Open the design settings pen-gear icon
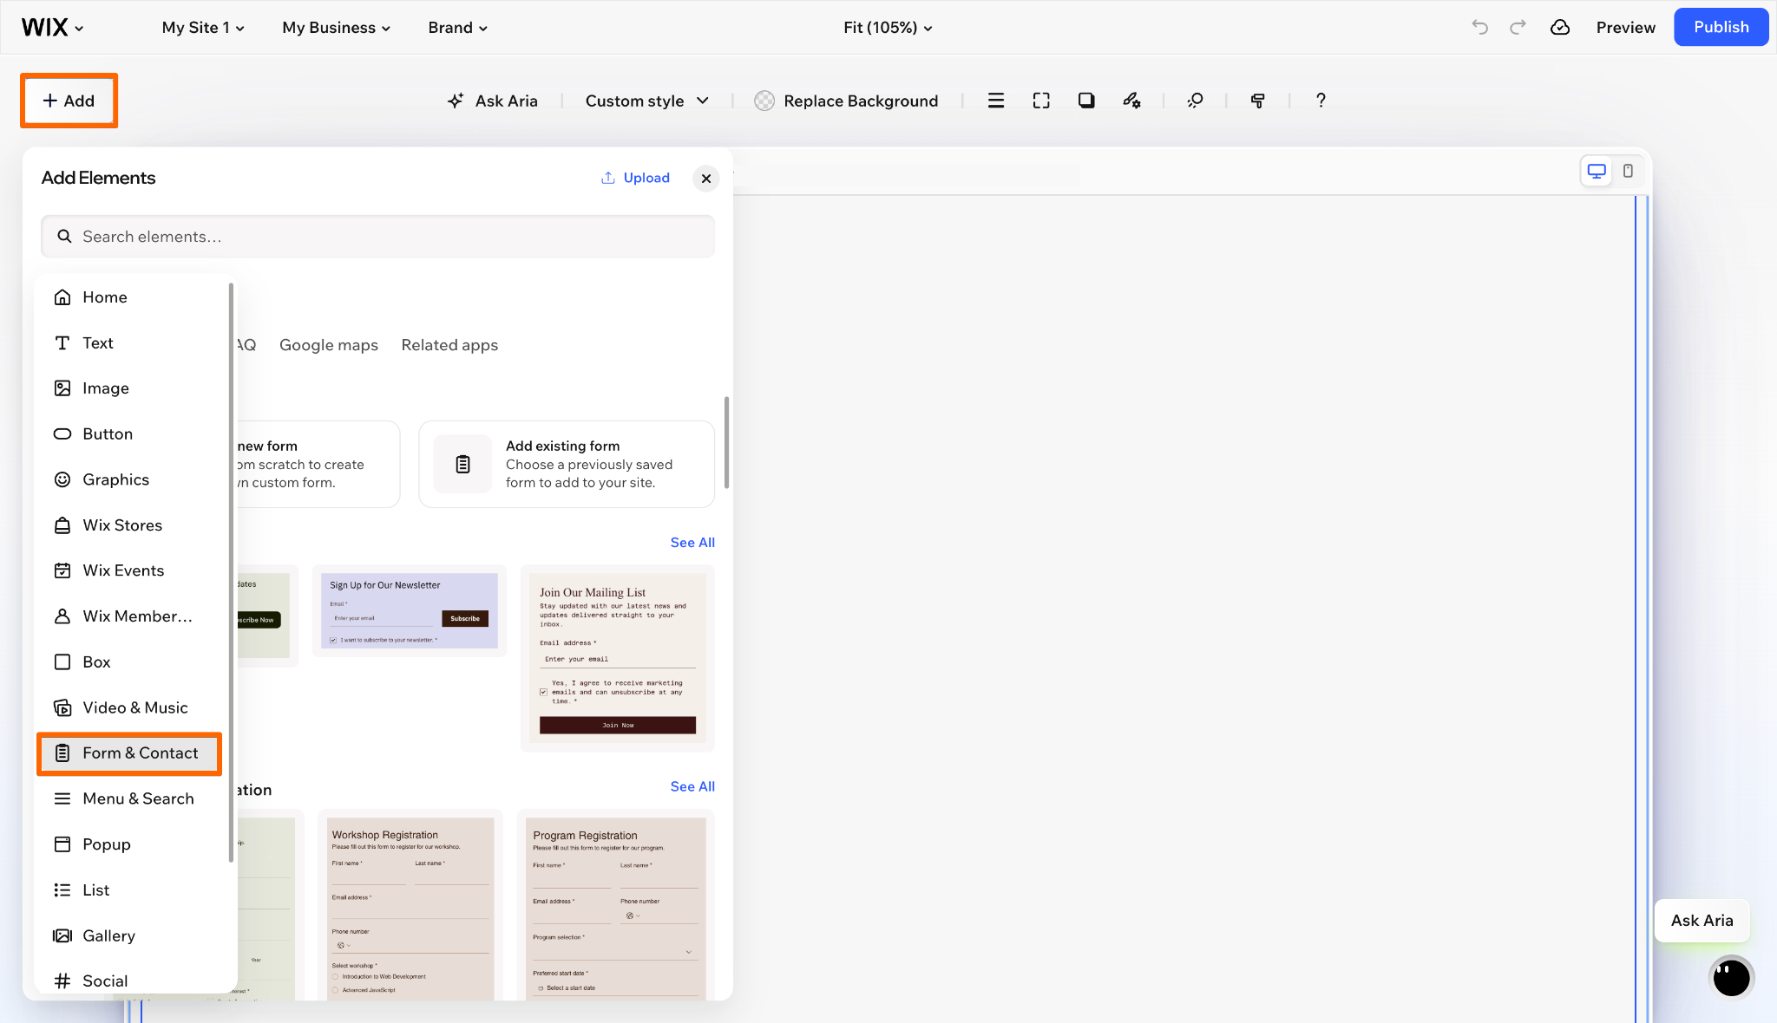This screenshot has width=1777, height=1023. click(1131, 101)
